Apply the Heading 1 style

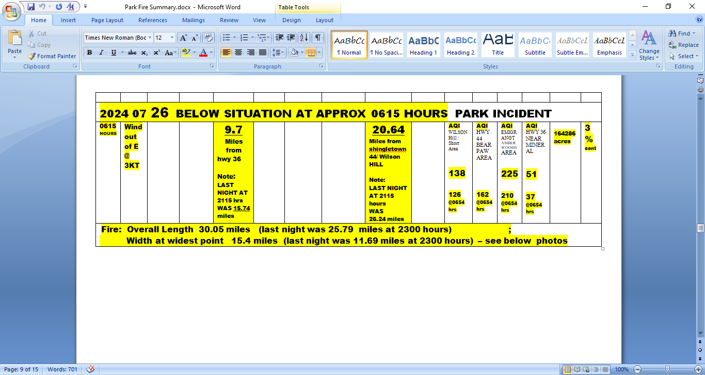point(423,45)
